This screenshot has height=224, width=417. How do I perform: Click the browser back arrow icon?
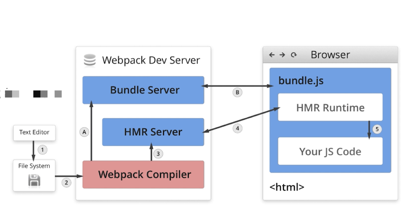click(x=272, y=55)
